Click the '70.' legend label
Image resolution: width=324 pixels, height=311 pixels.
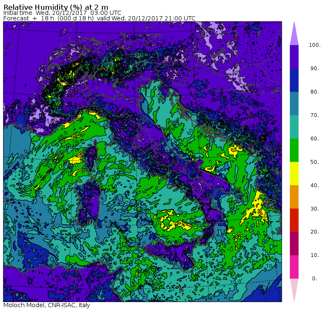(315, 115)
